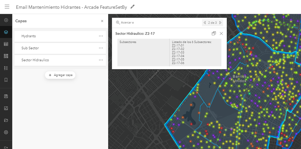Select the Hydrants layer
This screenshot has height=149, width=301.
pyautogui.click(x=60, y=36)
